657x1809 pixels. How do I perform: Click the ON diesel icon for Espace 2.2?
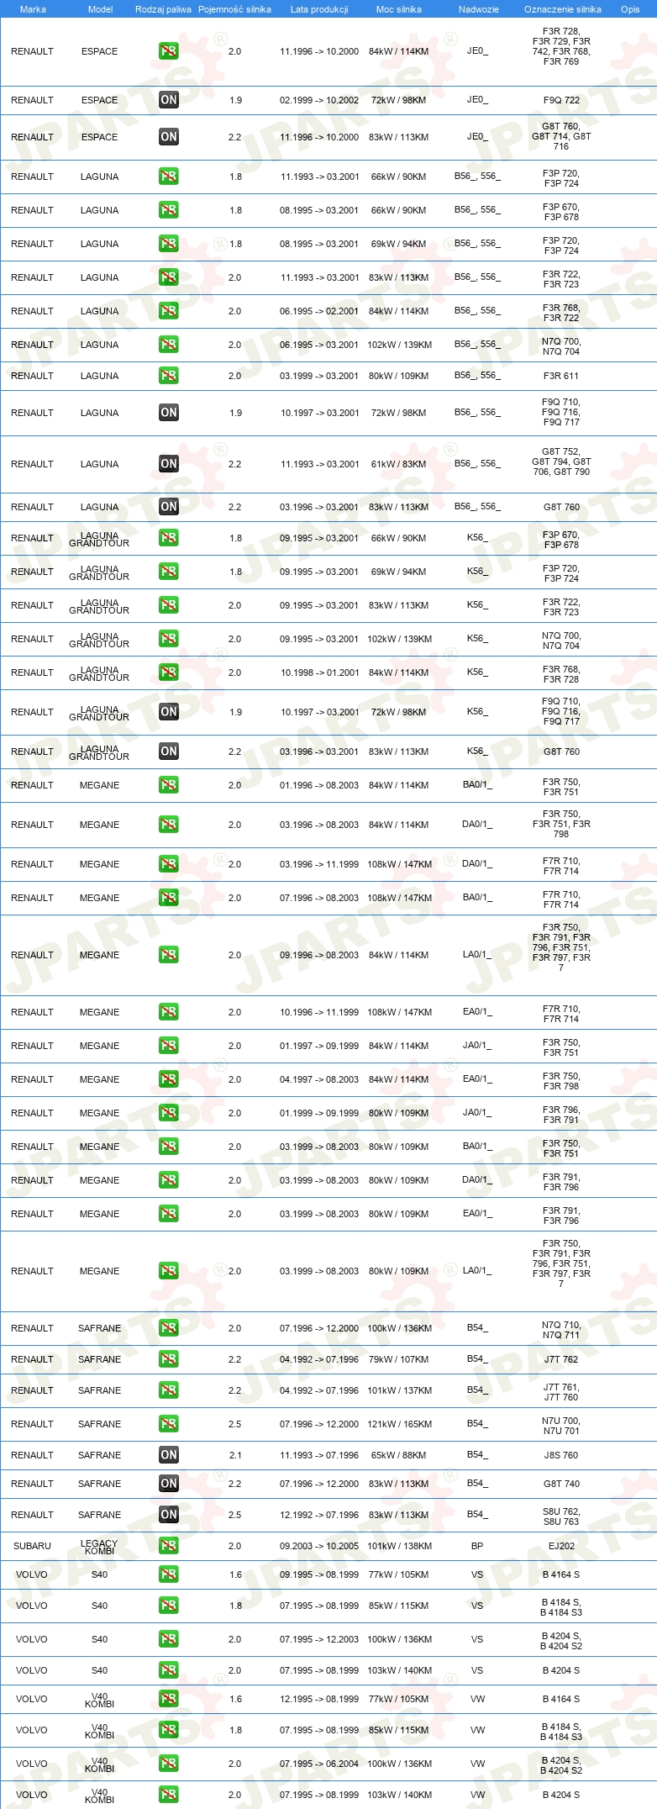tap(168, 137)
